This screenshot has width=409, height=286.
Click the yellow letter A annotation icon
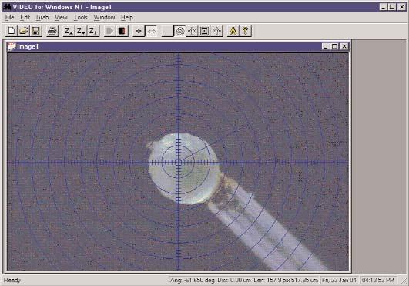coord(233,31)
